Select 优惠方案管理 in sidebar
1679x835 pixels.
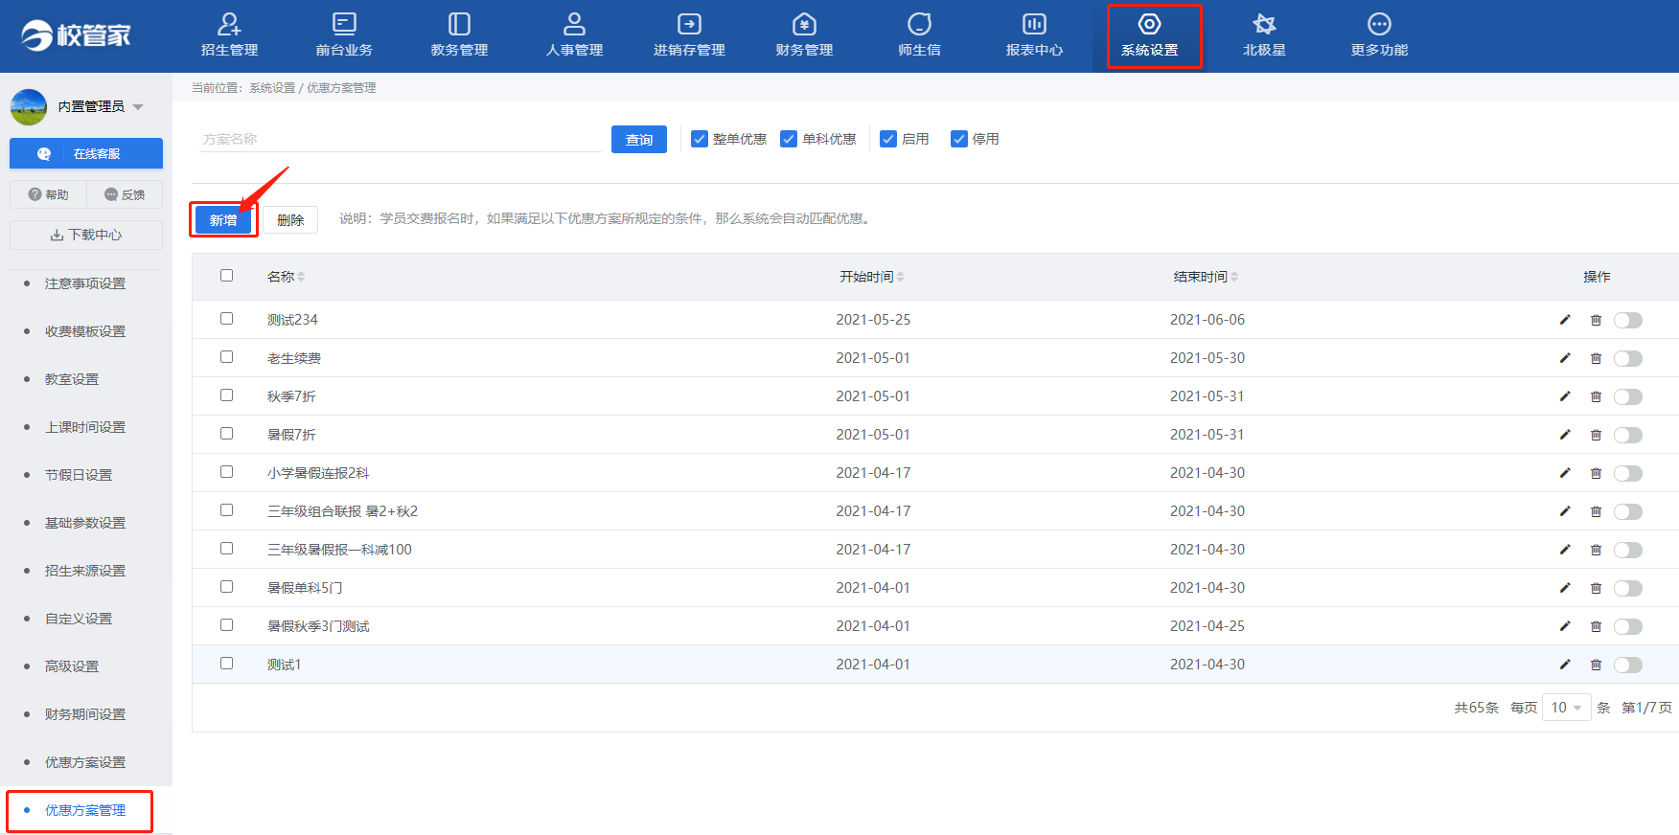point(85,810)
